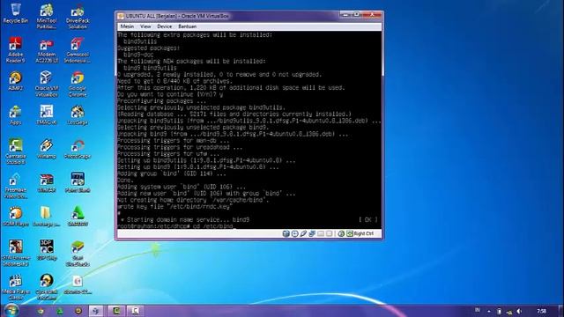
Task: Select the PhotoScape desktop shortcut
Action: tap(78, 149)
